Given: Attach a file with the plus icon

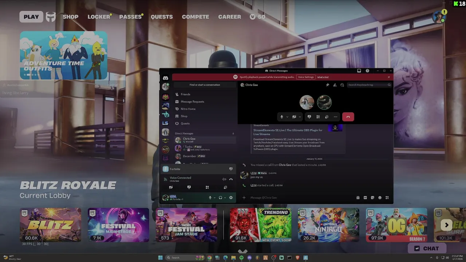Looking at the screenshot, I should coord(244,198).
